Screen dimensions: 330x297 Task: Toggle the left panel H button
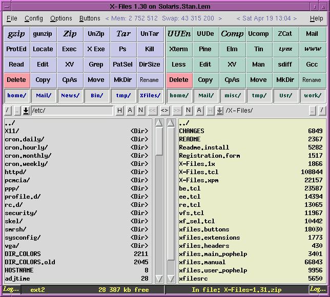point(119,110)
